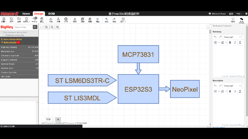Switch to the Design tab

[39, 14]
